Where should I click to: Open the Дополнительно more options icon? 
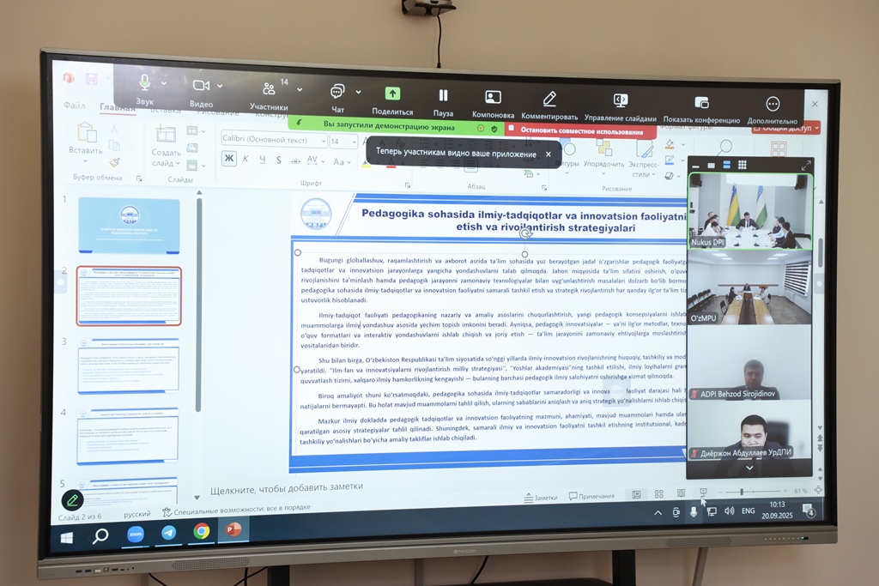tap(773, 104)
